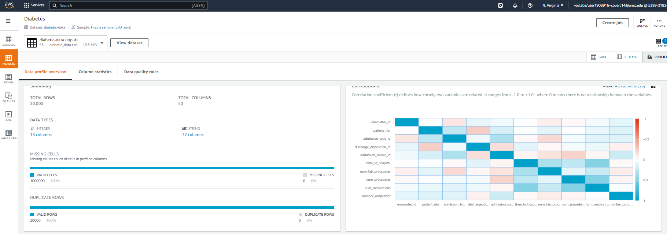Click the TOTAL ROWS value 20,000

pos(37,103)
